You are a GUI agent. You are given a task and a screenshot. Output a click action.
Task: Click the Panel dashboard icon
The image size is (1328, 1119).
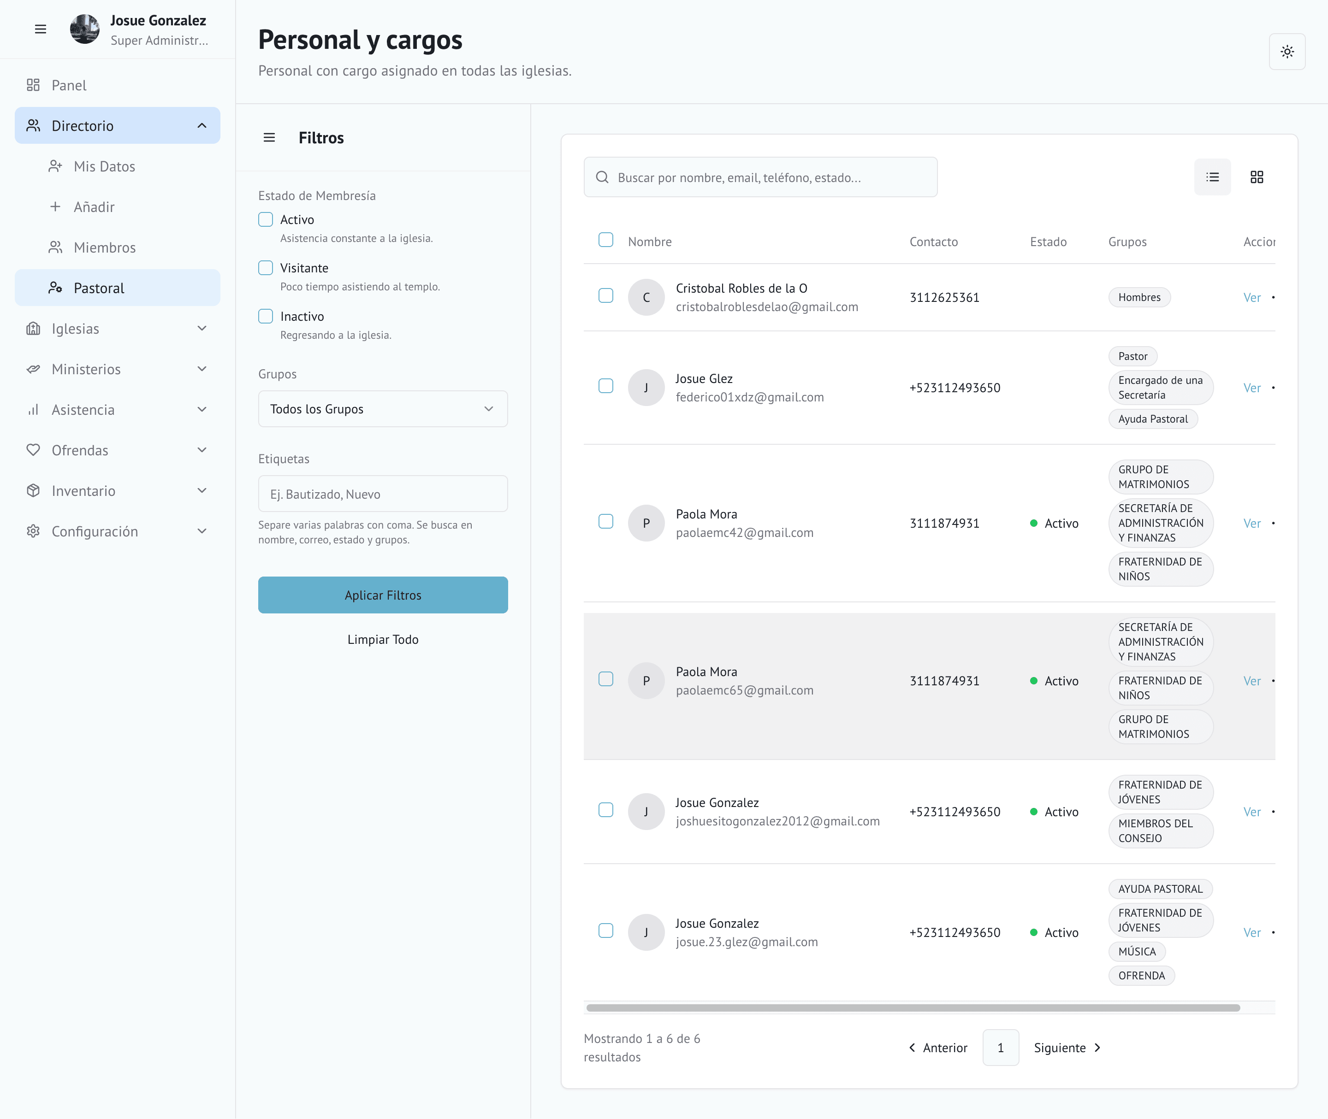click(x=33, y=85)
